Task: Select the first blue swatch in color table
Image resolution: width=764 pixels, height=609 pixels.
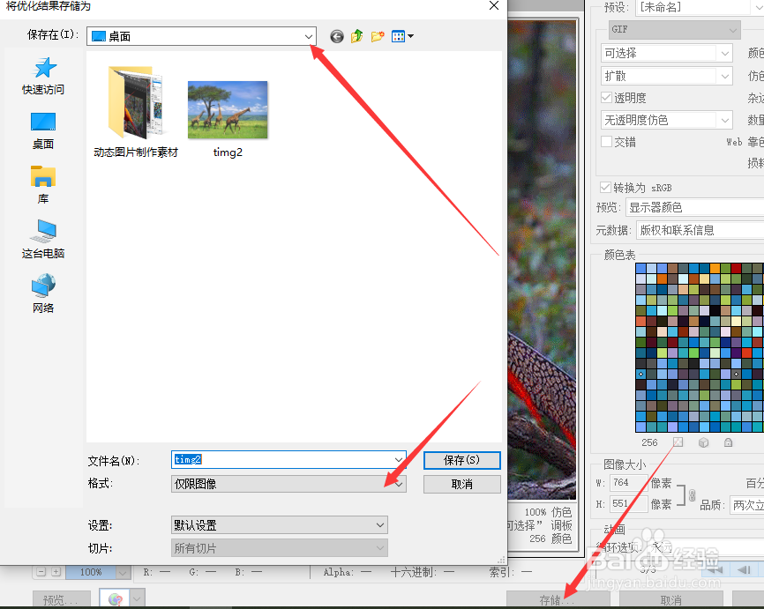Action: 640,268
